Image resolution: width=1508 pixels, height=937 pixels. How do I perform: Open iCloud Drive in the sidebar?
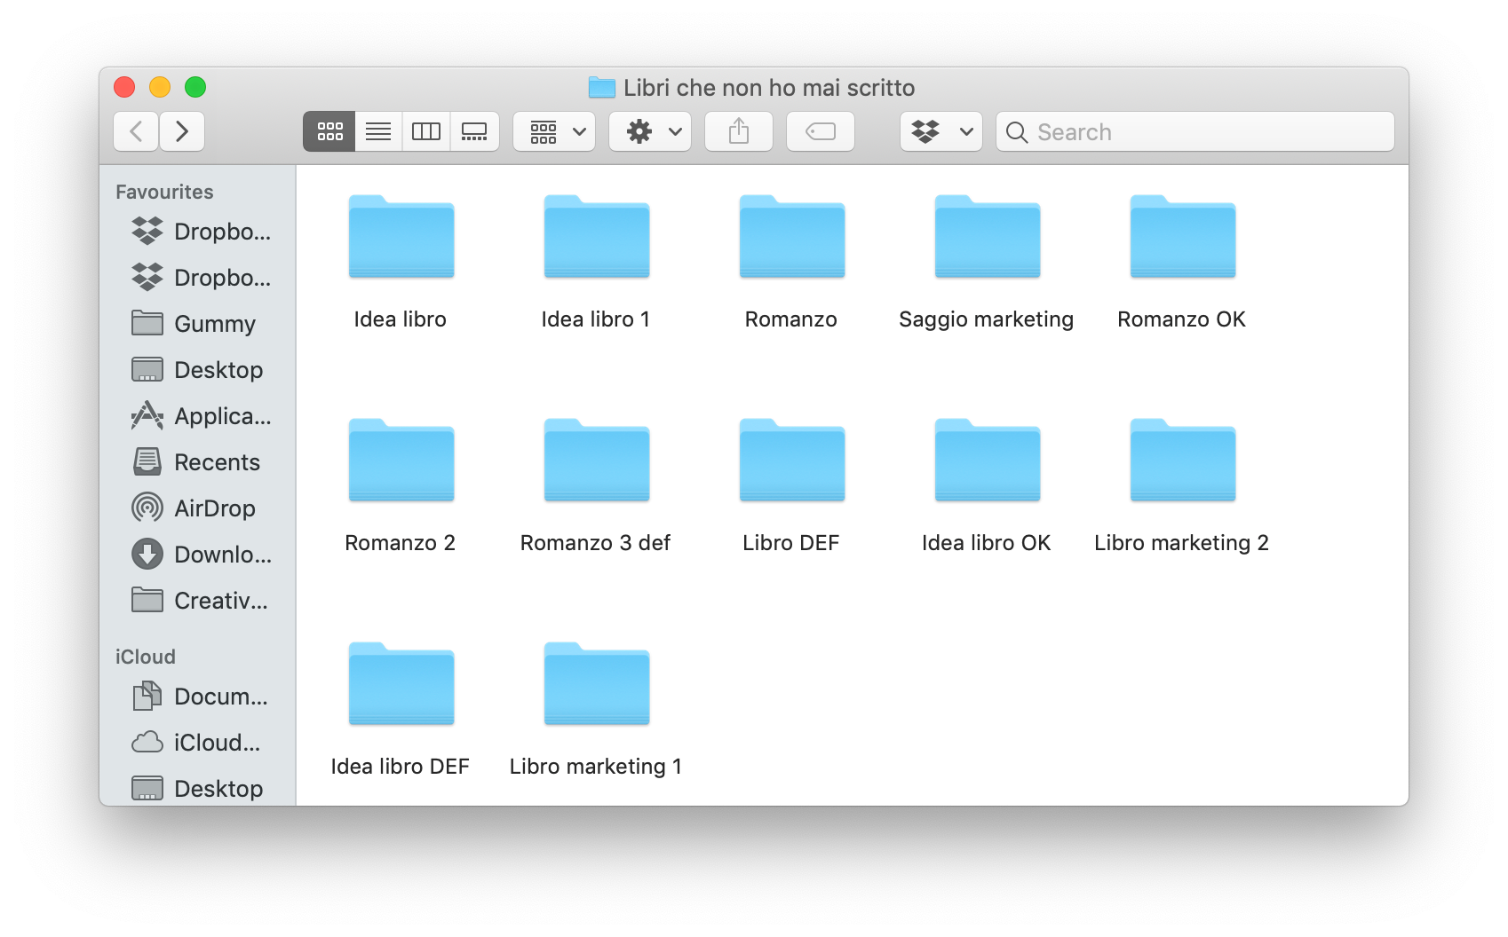point(196,743)
